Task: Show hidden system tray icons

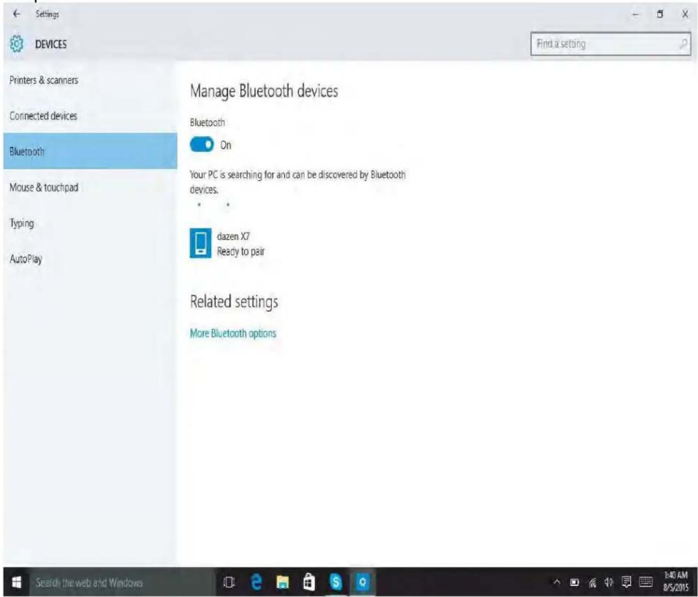Action: pyautogui.click(x=558, y=583)
